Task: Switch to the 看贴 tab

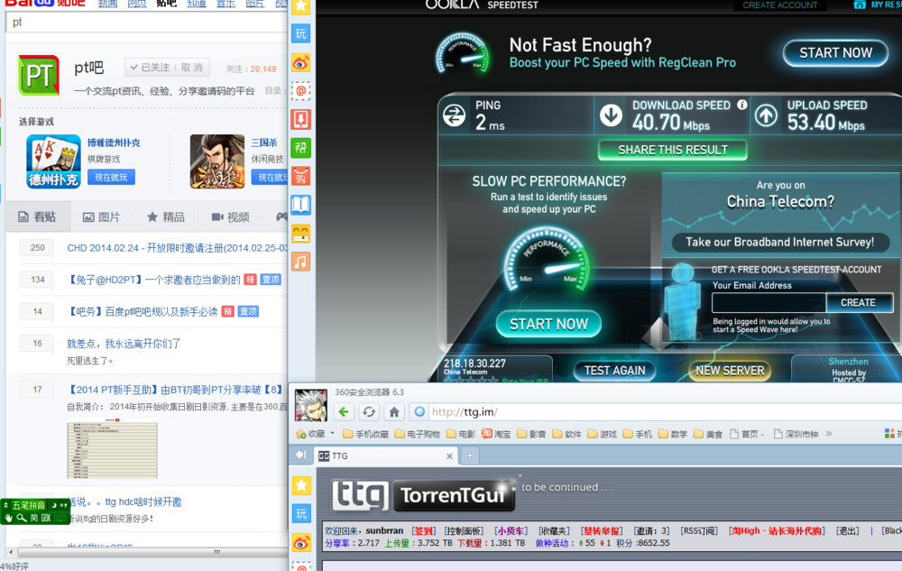Action: (x=38, y=216)
